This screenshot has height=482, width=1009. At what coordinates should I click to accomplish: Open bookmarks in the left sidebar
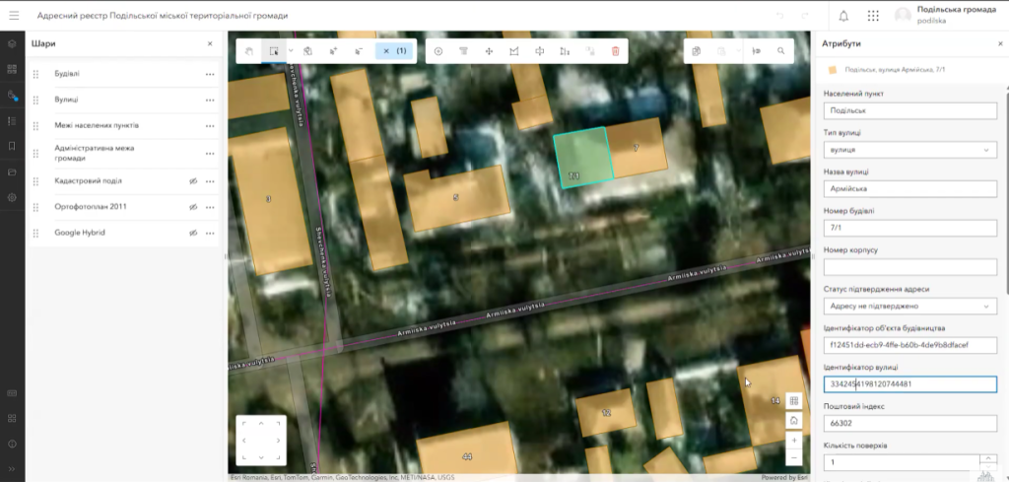pos(12,146)
